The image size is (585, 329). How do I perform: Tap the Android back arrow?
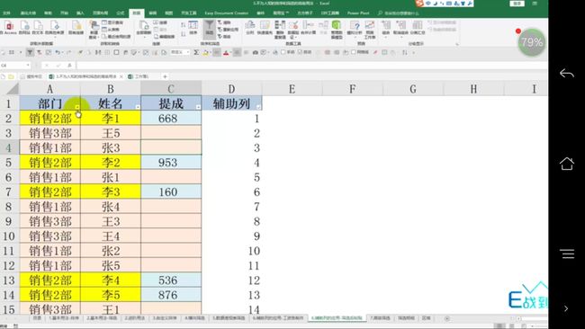566,74
